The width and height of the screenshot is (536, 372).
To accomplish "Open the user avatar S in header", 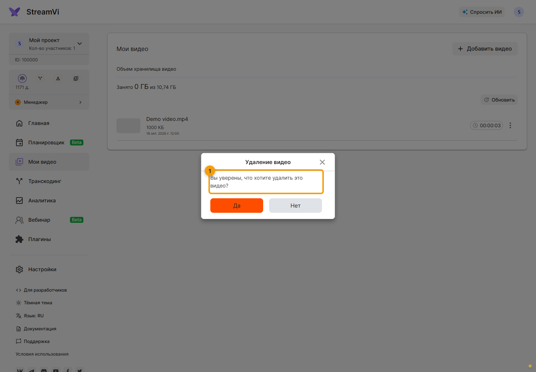I will (519, 12).
